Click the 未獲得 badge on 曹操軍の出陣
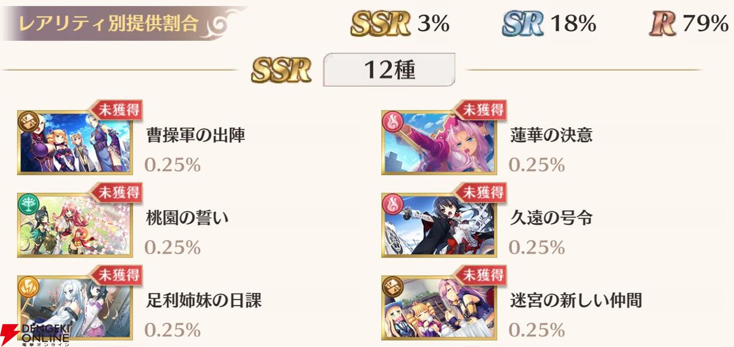Viewport: 734px width, 347px height. pyautogui.click(x=117, y=109)
